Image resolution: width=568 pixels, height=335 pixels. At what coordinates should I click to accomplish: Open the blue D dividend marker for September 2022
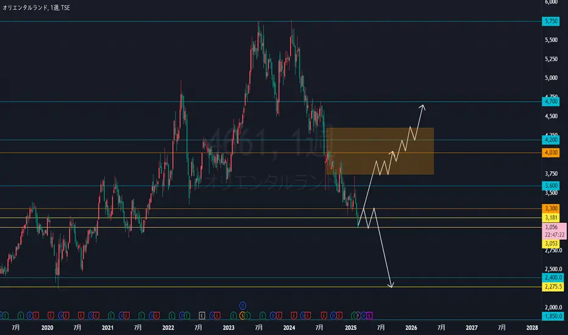click(x=212, y=316)
